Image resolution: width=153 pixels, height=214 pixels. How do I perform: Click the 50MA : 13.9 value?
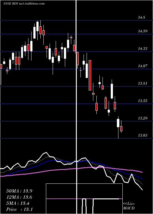pyautogui.click(x=19, y=191)
